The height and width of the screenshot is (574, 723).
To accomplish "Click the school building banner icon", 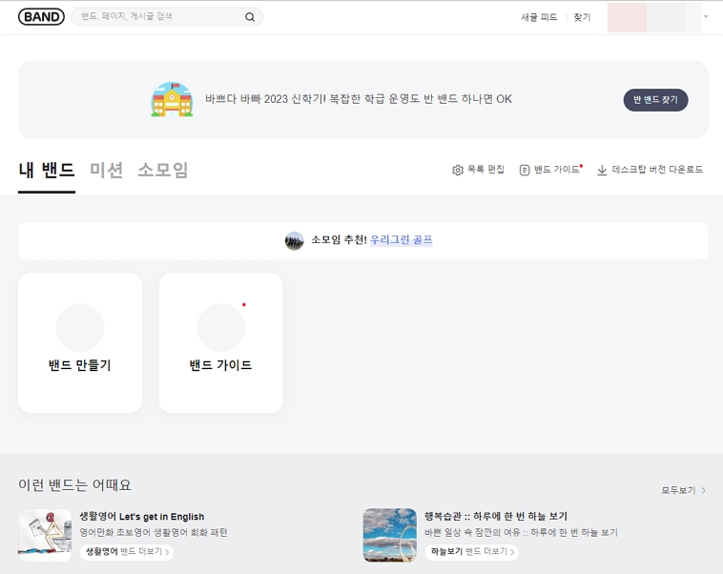I will click(x=172, y=99).
